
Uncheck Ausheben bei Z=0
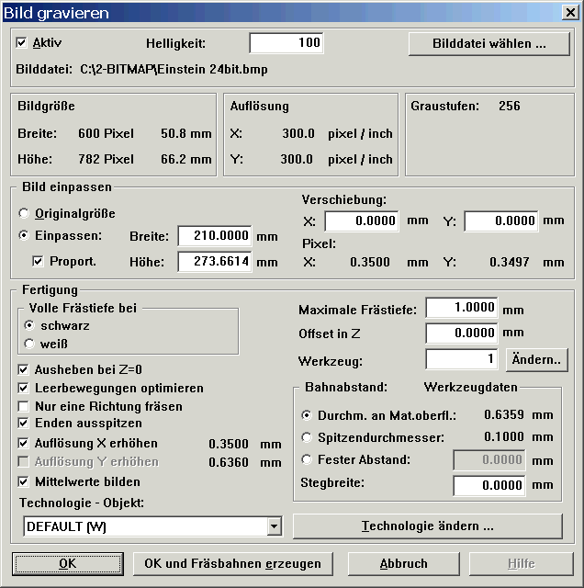click(23, 369)
